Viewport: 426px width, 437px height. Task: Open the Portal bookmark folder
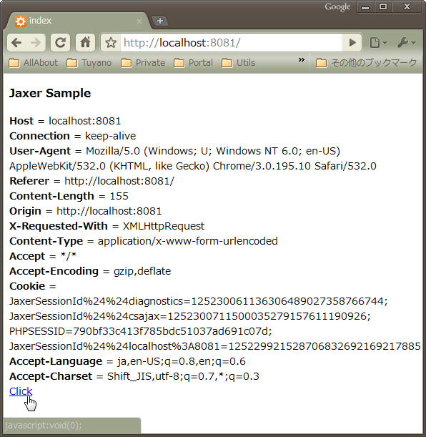[193, 63]
